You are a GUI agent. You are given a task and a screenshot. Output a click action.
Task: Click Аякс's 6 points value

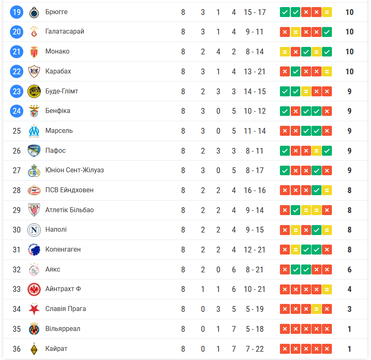[349, 269]
